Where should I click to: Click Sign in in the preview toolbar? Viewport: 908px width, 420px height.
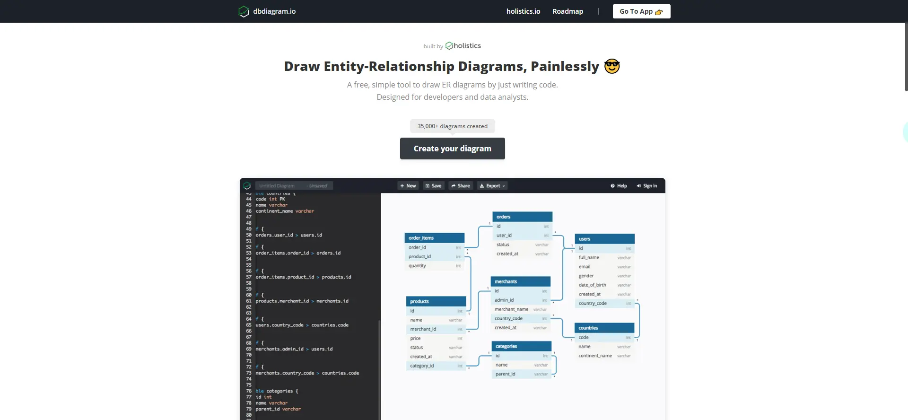coord(647,186)
